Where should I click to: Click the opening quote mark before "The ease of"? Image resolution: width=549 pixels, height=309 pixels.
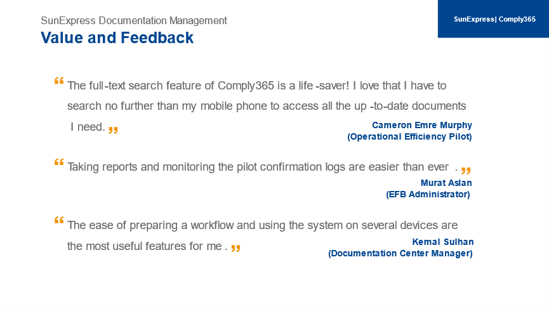pos(59,220)
